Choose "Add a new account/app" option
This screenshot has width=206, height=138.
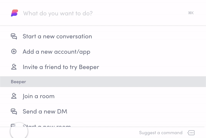[56, 52]
